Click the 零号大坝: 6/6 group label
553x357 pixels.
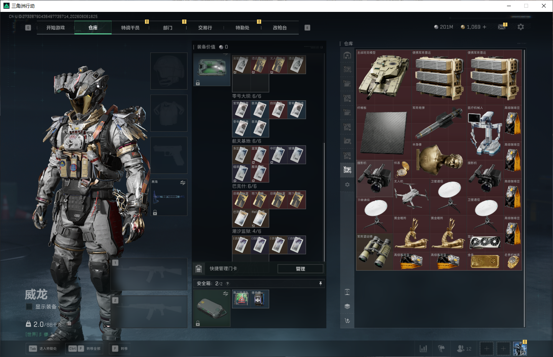coord(247,96)
